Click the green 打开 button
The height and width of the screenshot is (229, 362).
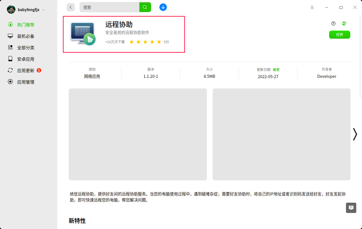[340, 35]
